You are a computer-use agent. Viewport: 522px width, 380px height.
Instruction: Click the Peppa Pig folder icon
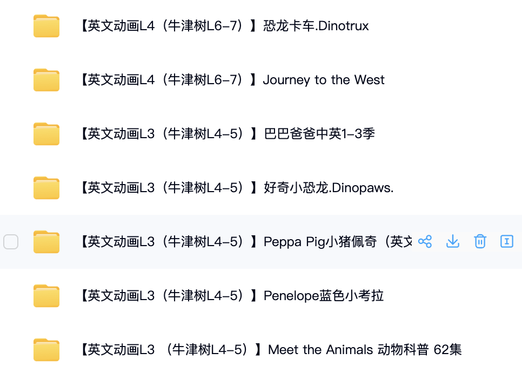click(46, 242)
